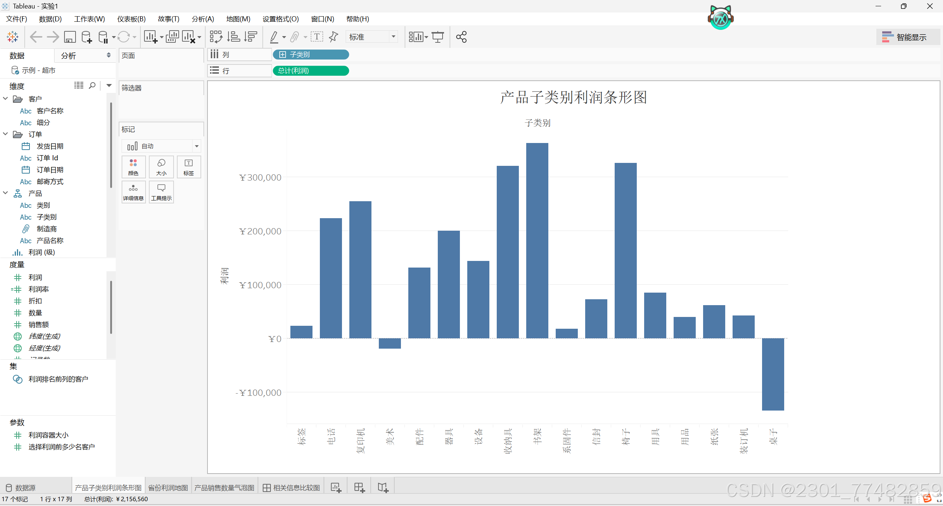Click the Share workbook icon
The image size is (943, 506).
[461, 37]
